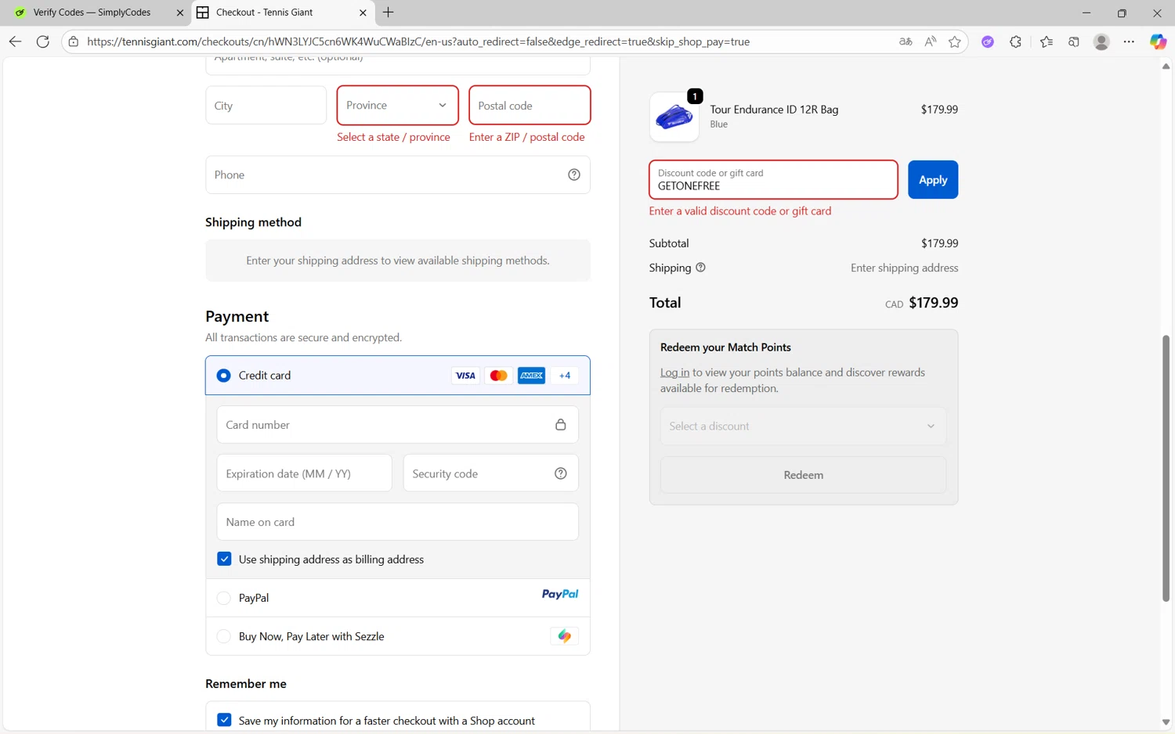The image size is (1175, 734).
Task: Choose Buy Now, Pay Later with Sezzle
Action: click(223, 636)
